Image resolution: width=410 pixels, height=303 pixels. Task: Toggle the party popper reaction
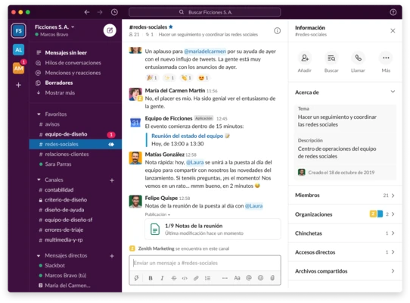(152, 78)
